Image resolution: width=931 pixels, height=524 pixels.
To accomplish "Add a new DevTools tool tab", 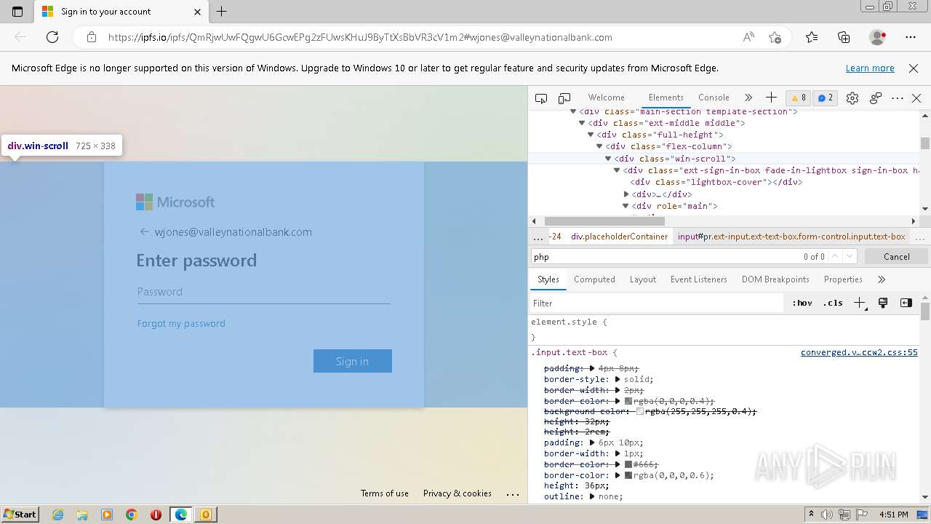I will coord(771,98).
